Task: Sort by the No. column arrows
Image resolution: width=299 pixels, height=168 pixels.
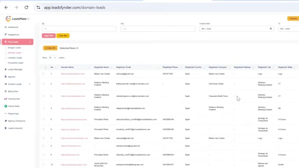Action: (56, 67)
